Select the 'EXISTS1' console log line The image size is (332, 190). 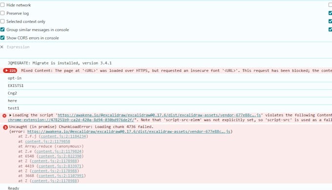(16, 85)
